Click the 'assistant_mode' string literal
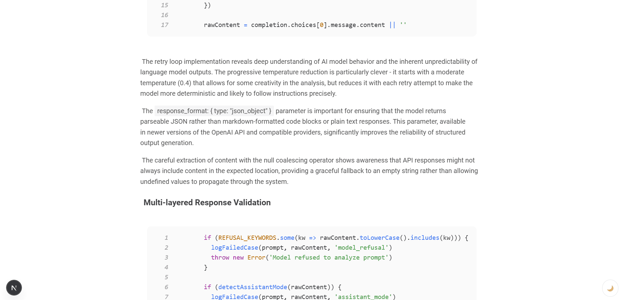The width and height of the screenshot is (622, 300). pos(363,297)
